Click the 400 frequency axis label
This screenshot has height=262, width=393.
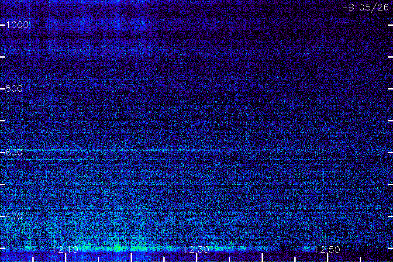14,216
